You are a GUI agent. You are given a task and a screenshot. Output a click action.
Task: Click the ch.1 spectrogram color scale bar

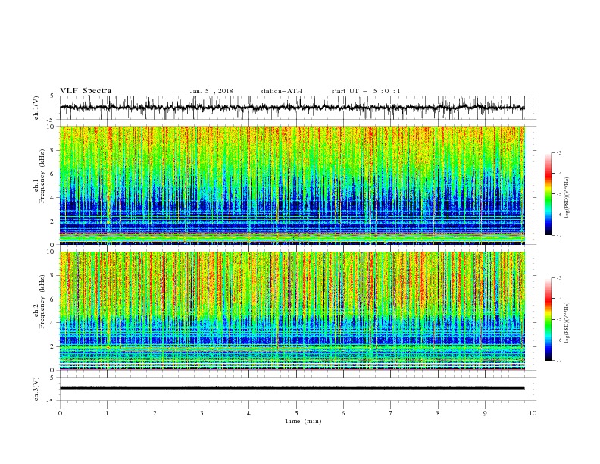coord(548,194)
